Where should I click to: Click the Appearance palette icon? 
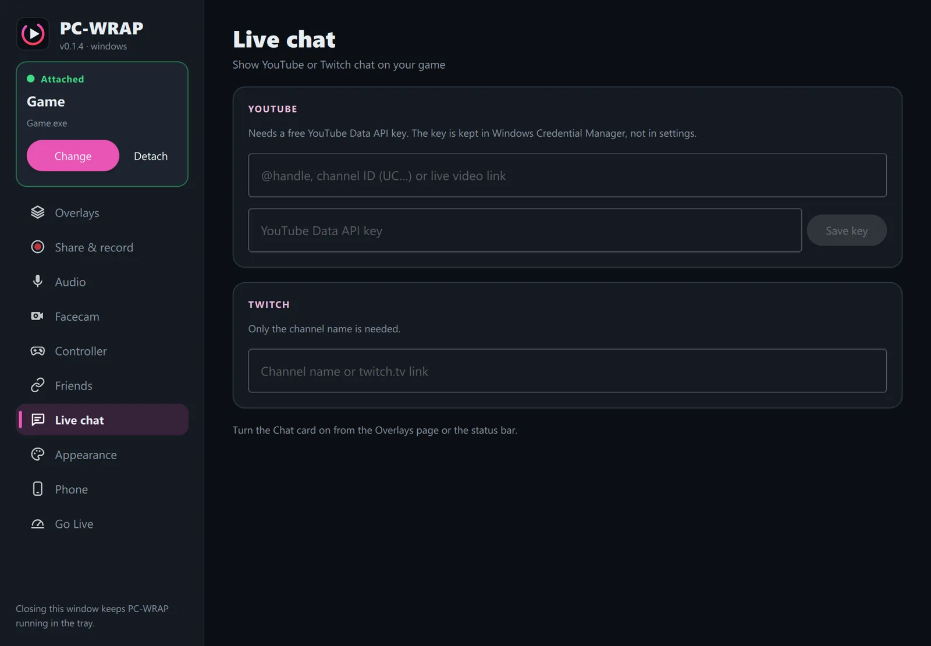click(x=38, y=455)
